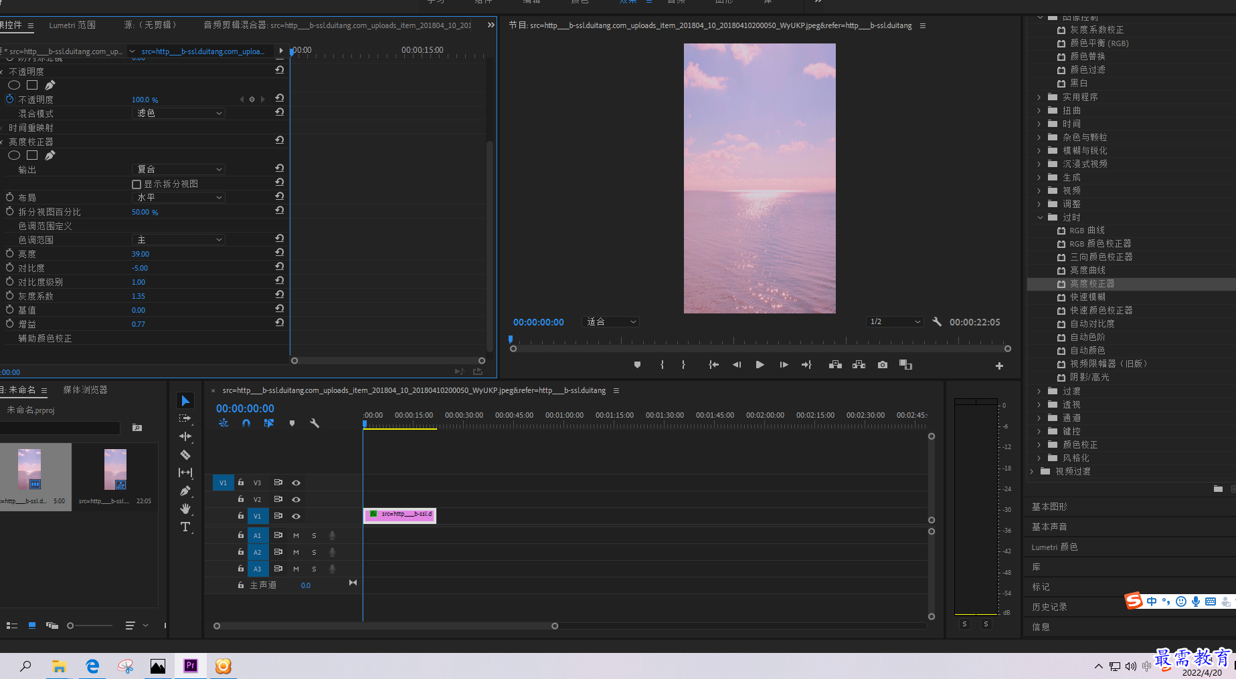
Task: Toggle animation stopwatch for 对比度
Action: click(x=9, y=267)
